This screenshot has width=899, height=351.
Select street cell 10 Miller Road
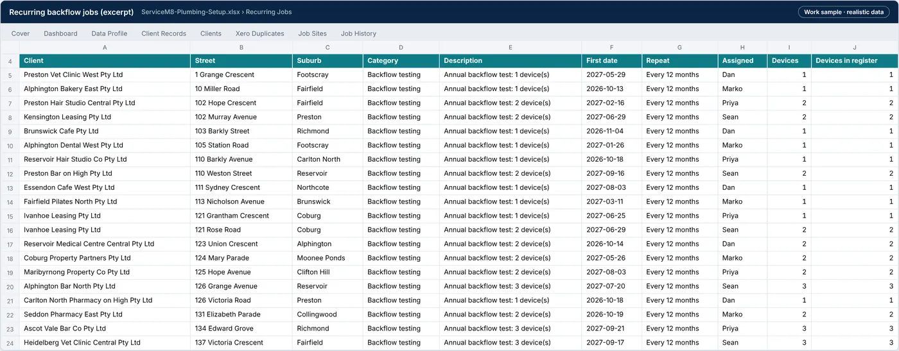tap(241, 89)
